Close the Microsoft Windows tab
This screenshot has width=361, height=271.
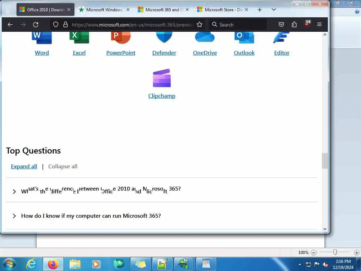(128, 10)
